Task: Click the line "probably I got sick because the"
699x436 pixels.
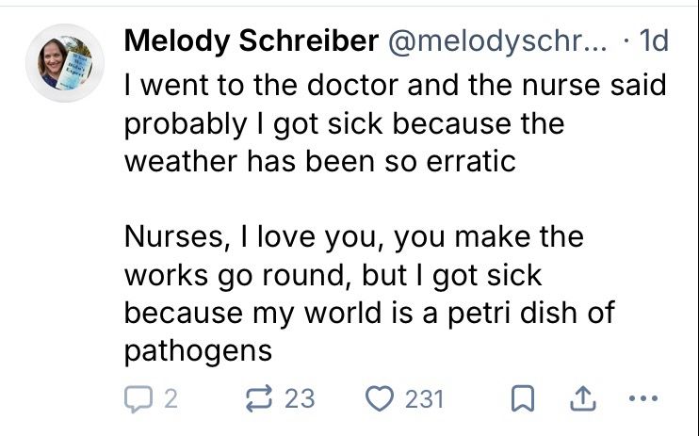Action: click(x=344, y=122)
